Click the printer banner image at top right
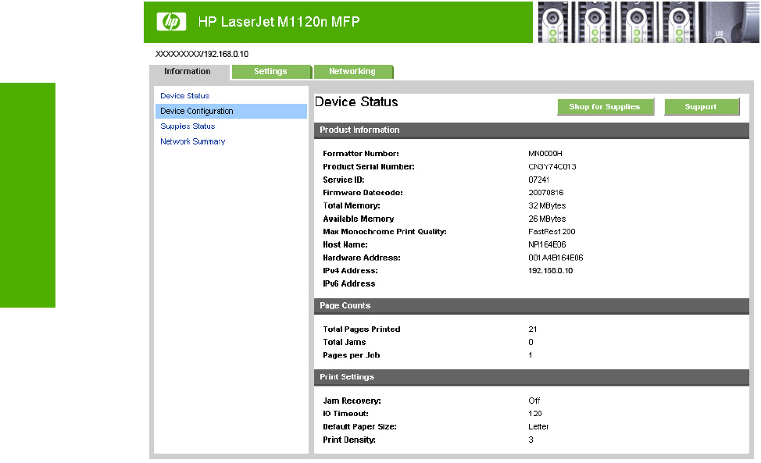 [x=647, y=22]
